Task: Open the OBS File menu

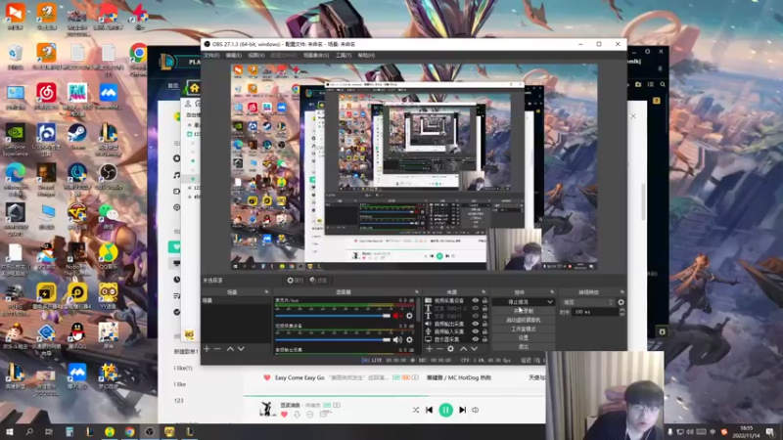Action: (211, 56)
